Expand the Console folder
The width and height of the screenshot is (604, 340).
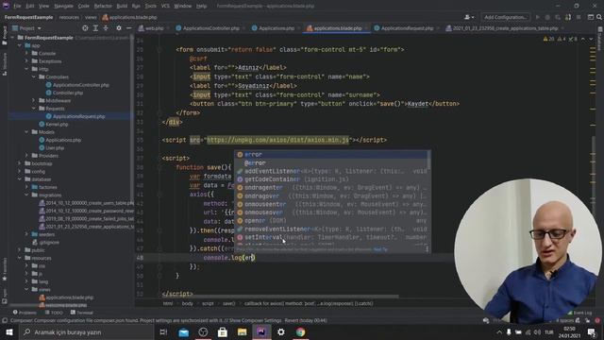pyautogui.click(x=26, y=53)
